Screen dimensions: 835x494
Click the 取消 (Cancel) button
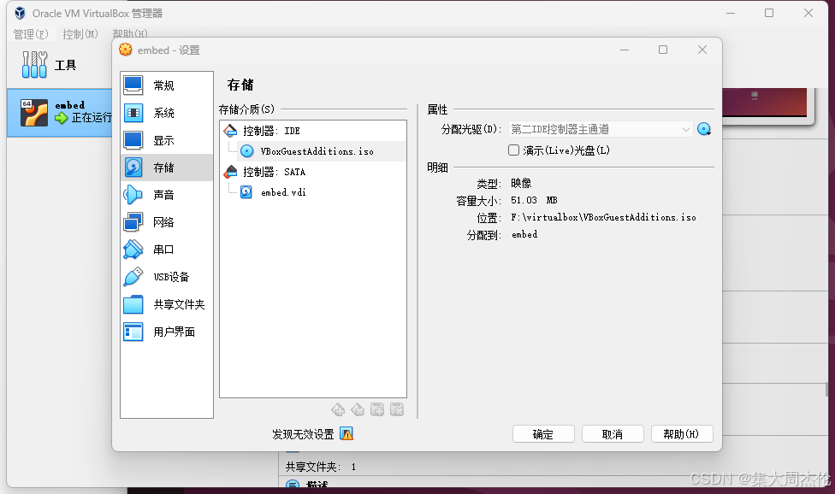point(613,434)
